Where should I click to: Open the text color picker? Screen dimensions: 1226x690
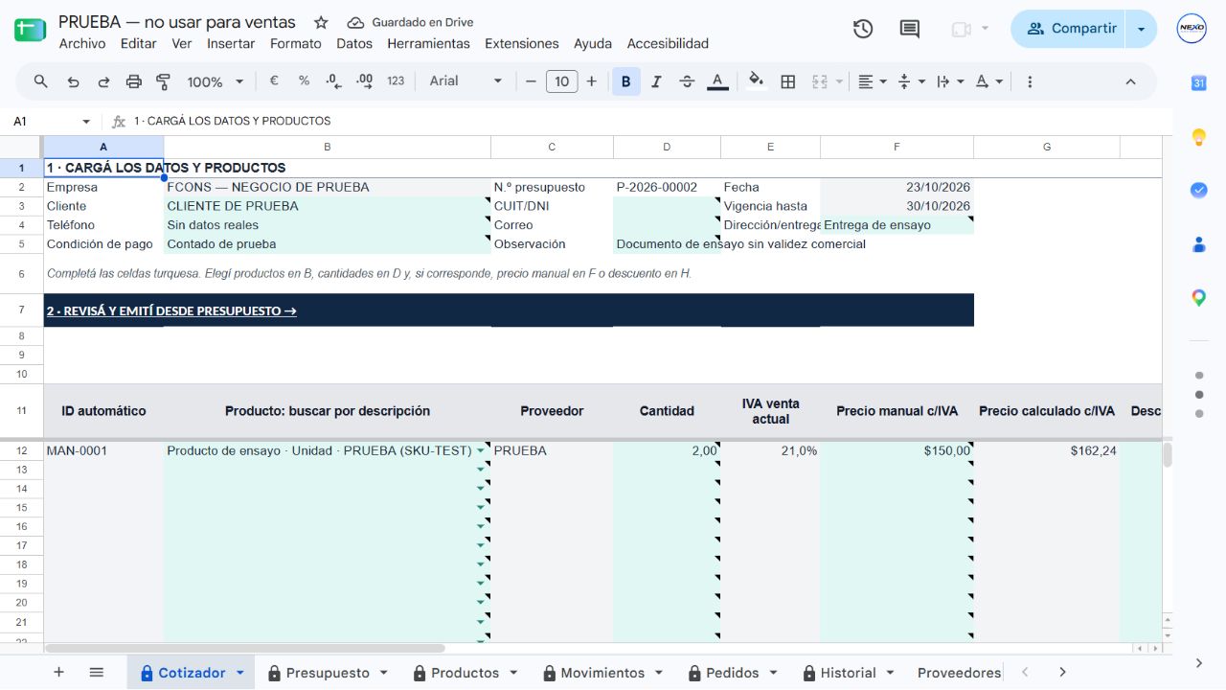pyautogui.click(x=717, y=81)
